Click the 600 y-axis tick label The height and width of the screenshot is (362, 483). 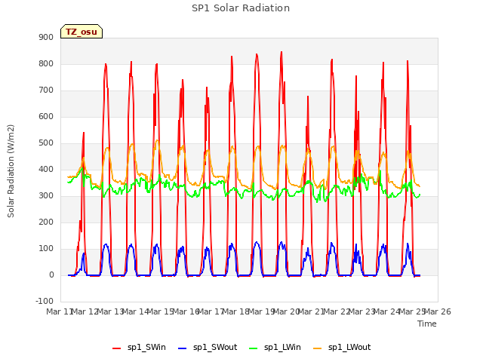tap(46, 116)
